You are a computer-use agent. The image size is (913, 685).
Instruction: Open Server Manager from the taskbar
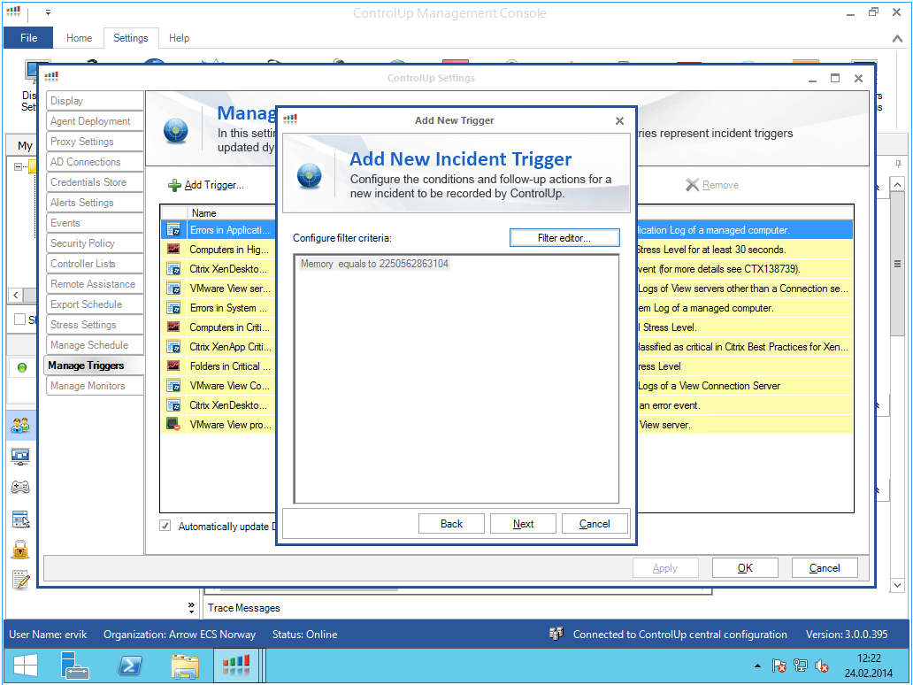(x=74, y=666)
